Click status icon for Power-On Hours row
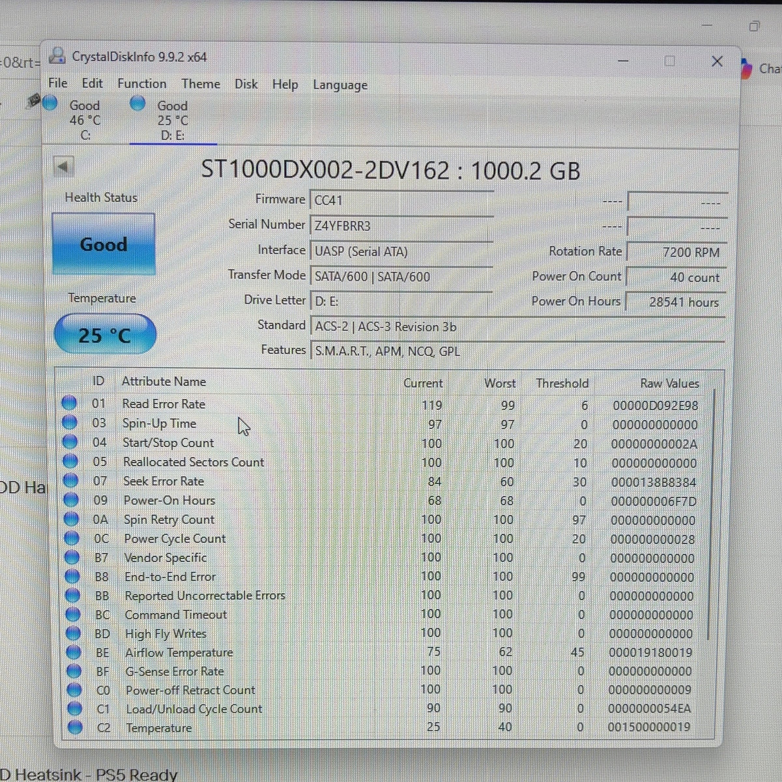 click(71, 500)
